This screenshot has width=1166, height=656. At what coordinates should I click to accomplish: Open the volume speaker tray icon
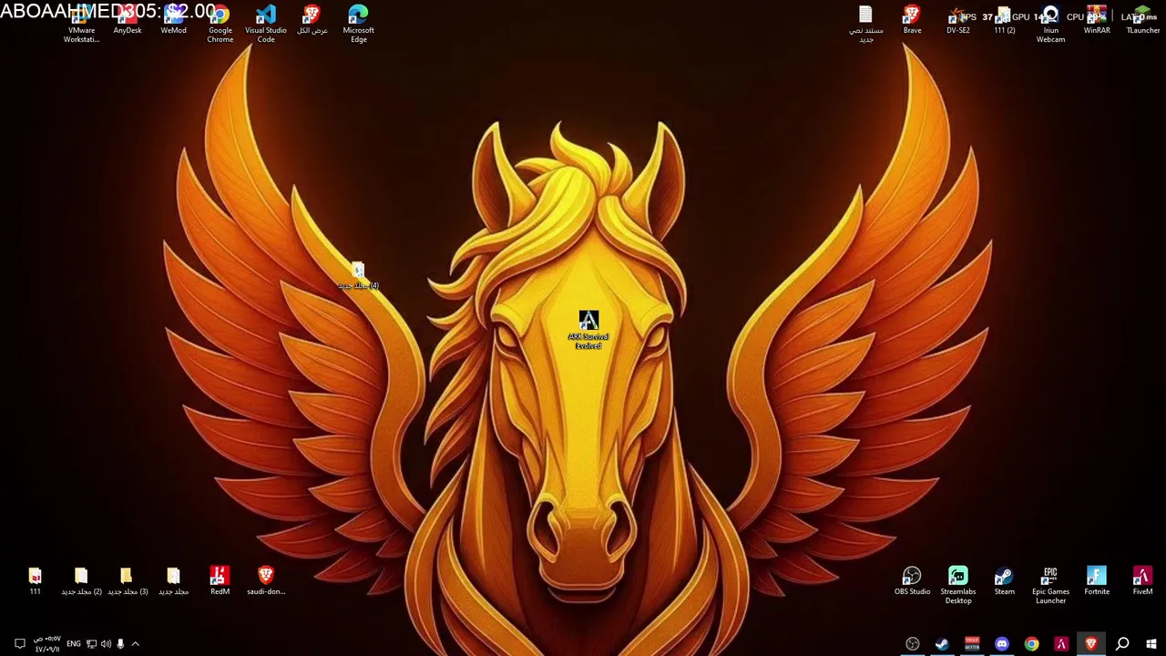tap(106, 644)
